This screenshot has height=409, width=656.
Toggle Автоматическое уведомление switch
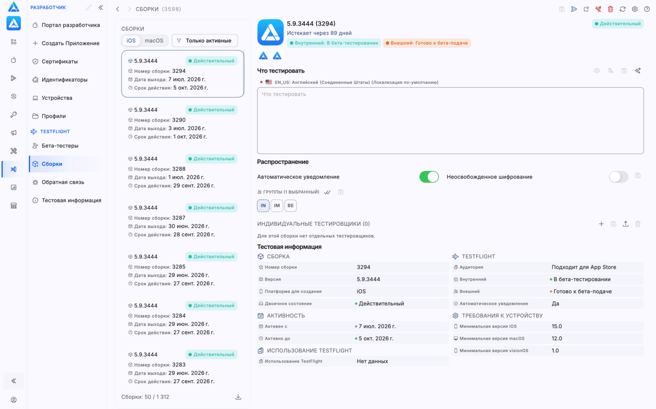[x=429, y=177]
